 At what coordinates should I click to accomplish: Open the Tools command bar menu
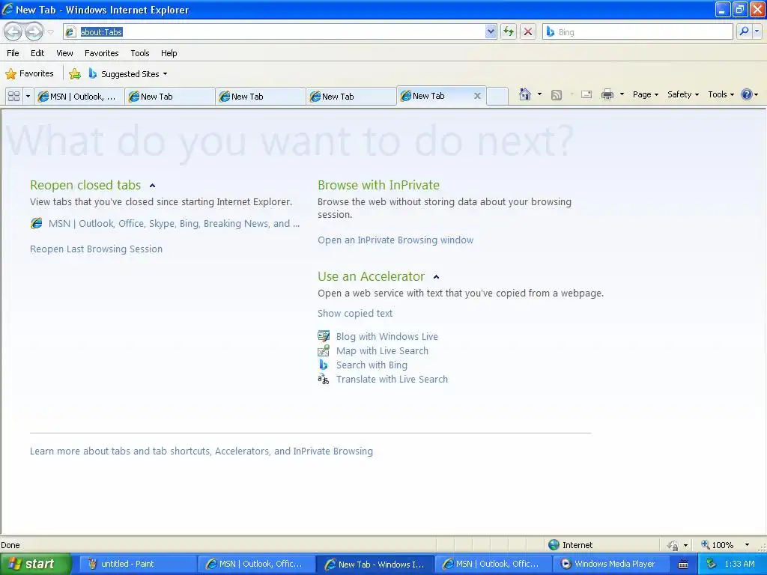pos(721,94)
